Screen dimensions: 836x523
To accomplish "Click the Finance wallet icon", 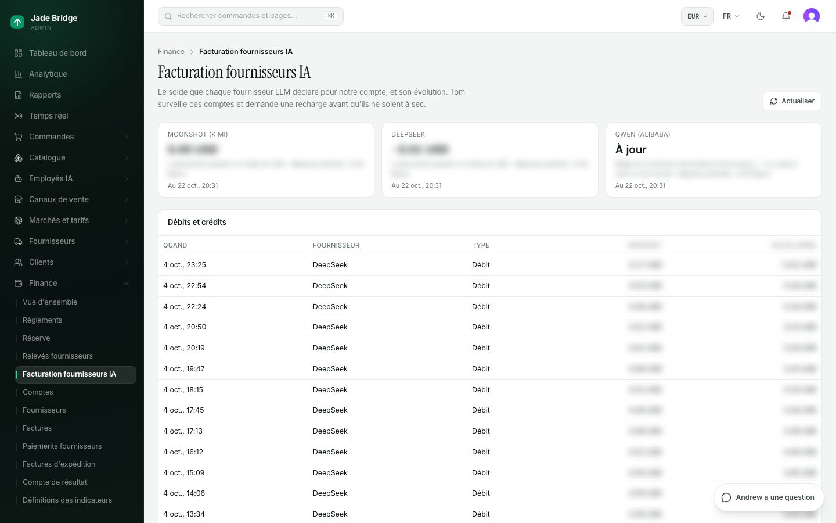I will (18, 283).
